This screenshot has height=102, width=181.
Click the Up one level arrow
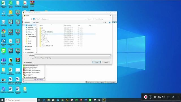point(31,19)
